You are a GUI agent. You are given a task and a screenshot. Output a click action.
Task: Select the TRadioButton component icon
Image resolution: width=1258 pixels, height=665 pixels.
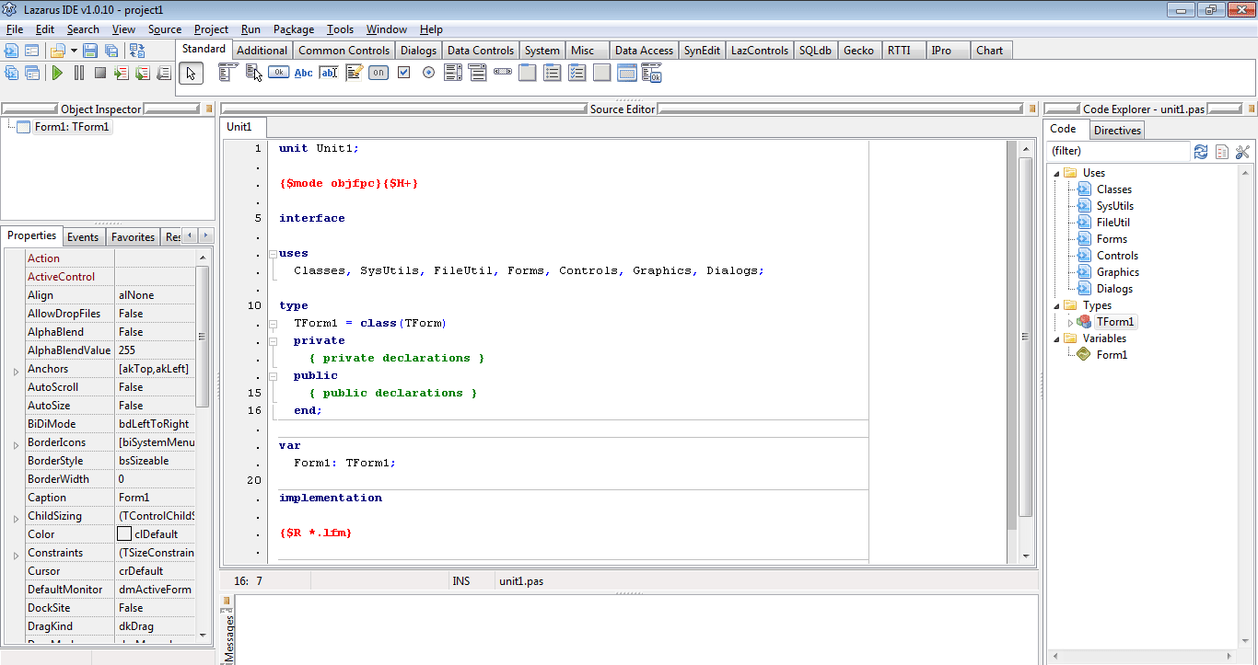coord(428,73)
